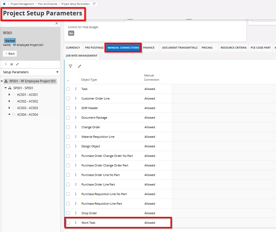Open the Document Transmittals tab
Viewport: 276px width, 232px height.
click(x=180, y=48)
